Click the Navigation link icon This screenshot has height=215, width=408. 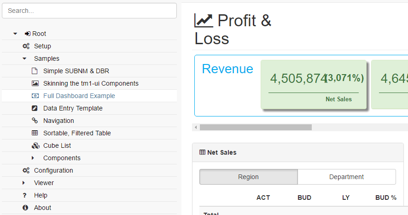[35, 121]
